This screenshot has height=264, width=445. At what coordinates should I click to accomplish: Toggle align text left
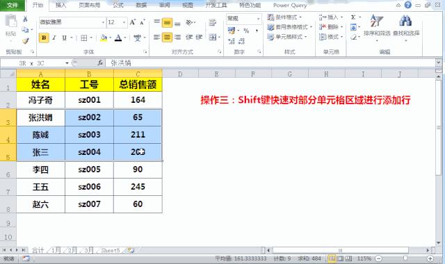(156, 37)
